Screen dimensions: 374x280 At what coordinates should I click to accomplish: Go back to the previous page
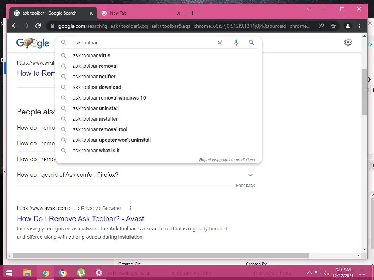pyautogui.click(x=15, y=26)
